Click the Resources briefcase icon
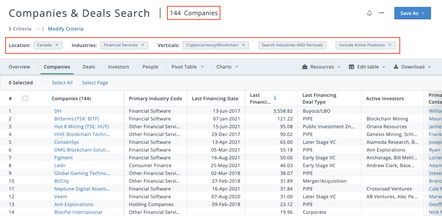Screen dimensions: 442x216 304,67
